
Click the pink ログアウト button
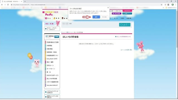point(127,10)
